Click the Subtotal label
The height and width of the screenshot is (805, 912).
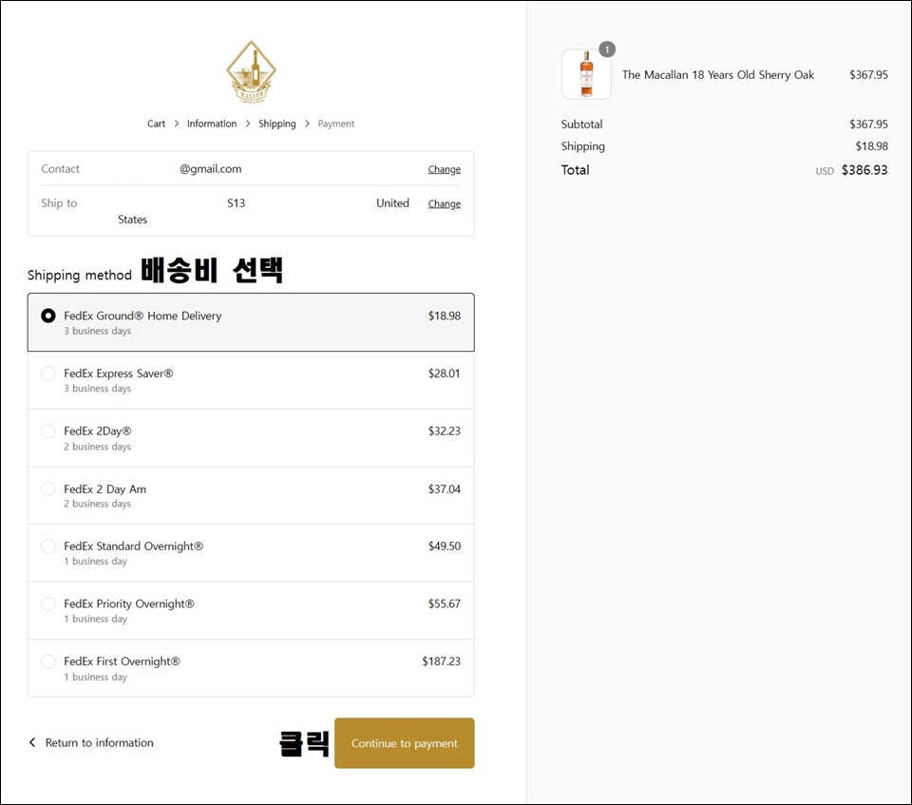[x=581, y=124]
